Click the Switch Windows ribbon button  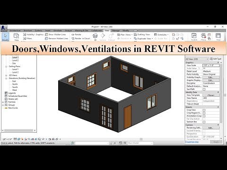tap(194, 37)
